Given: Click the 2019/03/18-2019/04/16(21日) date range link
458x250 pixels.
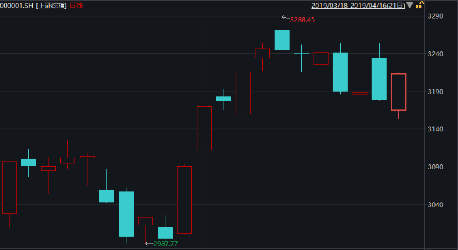Looking at the screenshot, I should pyautogui.click(x=358, y=6).
